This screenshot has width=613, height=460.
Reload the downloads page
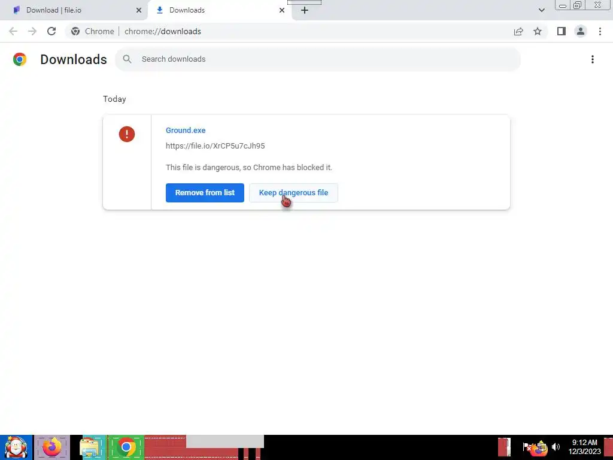(x=51, y=31)
